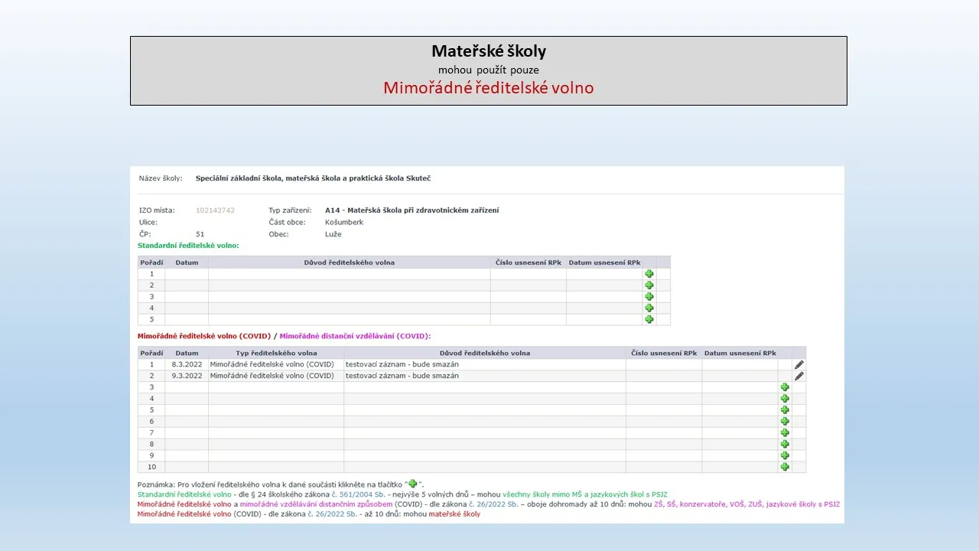Image resolution: width=979 pixels, height=551 pixels.
Task: Add extraordinary leave in COVID row 8
Action: pyautogui.click(x=785, y=444)
